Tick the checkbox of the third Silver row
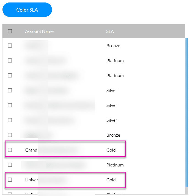 point(10,120)
